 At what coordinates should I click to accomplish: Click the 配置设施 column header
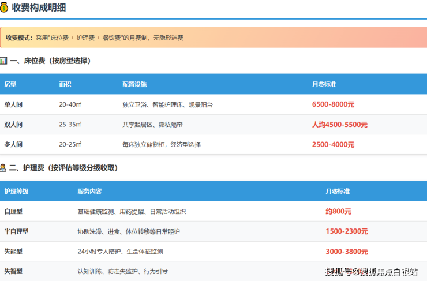(134, 84)
